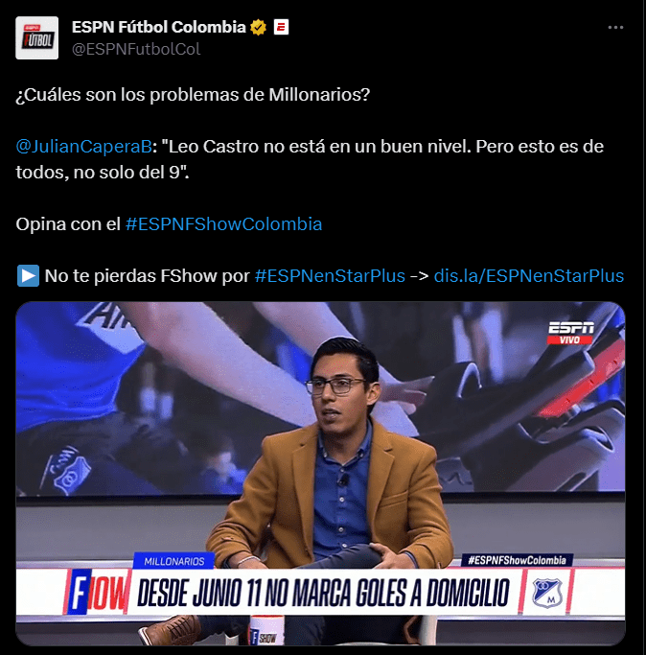Click the #ESPNFShowColombia tag inside the video
Image resolution: width=646 pixels, height=655 pixels.
pos(517,560)
